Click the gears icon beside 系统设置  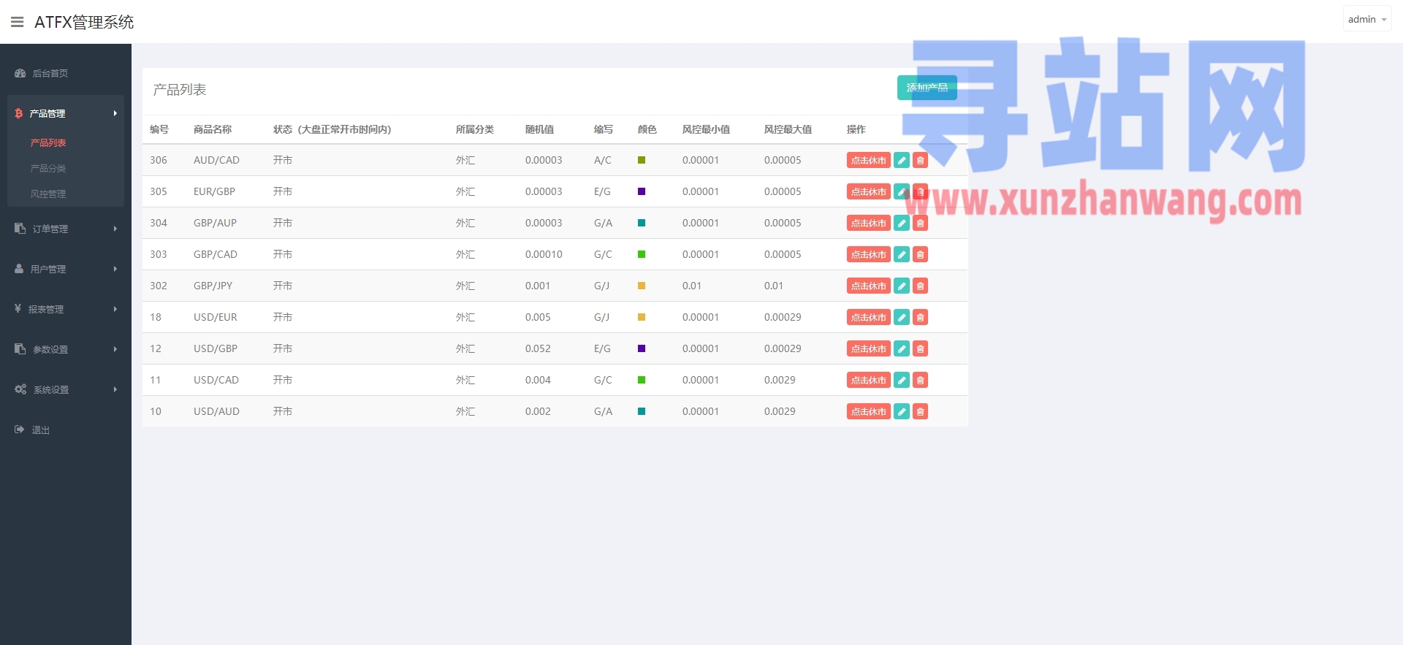20,389
